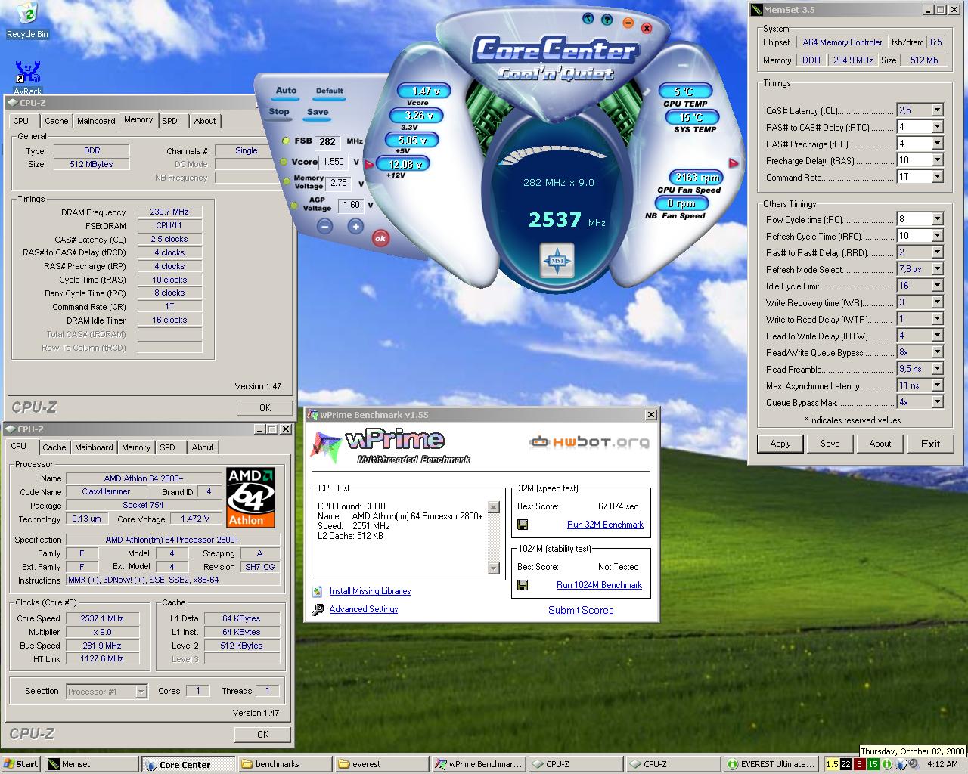Open RAS# Precharge (tRP) dropdown in MemSet
Image resolution: width=968 pixels, height=774 pixels.
pyautogui.click(x=937, y=144)
